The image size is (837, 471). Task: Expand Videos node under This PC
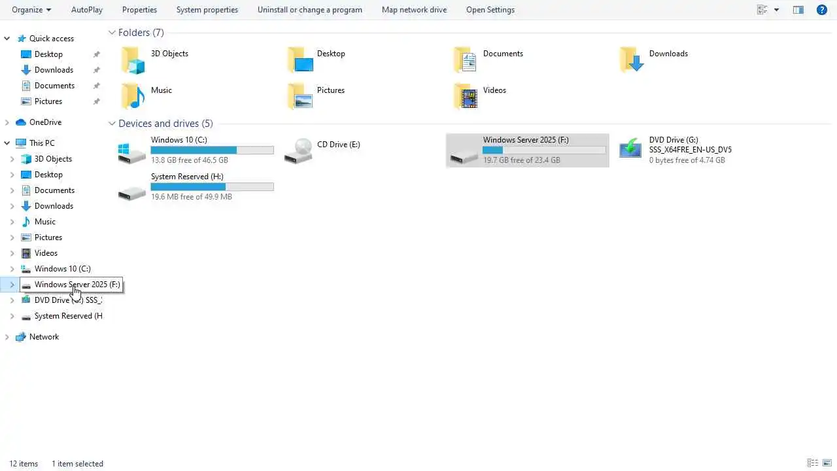(12, 253)
